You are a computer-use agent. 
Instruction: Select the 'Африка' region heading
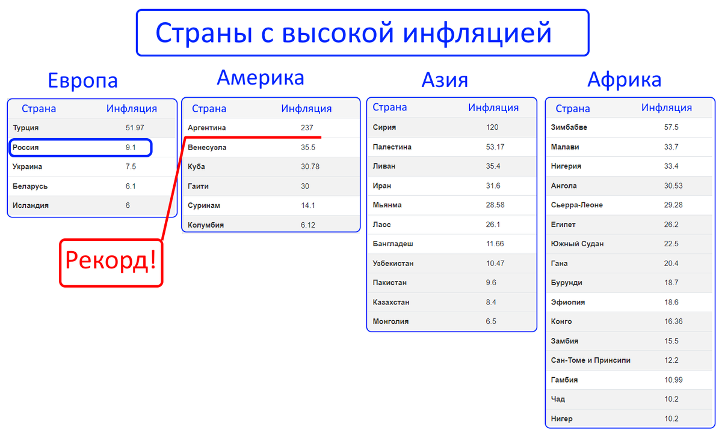pos(624,79)
